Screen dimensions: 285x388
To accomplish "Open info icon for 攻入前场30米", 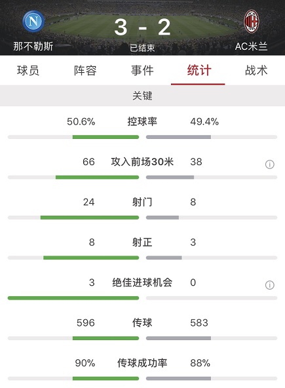I will tap(270, 164).
